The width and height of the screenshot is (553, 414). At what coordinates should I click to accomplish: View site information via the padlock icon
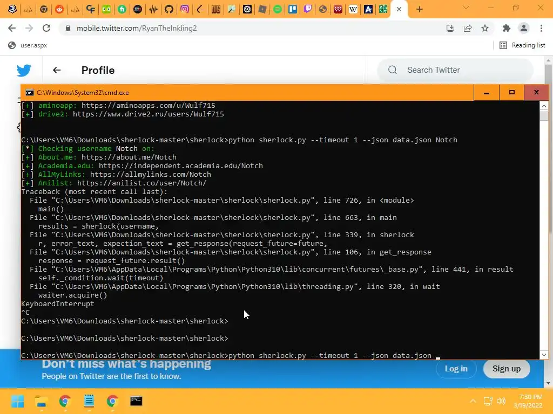(x=68, y=28)
